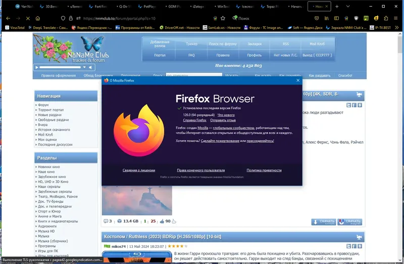
Task: Switch to the iZotope browser tab
Action: (x=196, y=7)
